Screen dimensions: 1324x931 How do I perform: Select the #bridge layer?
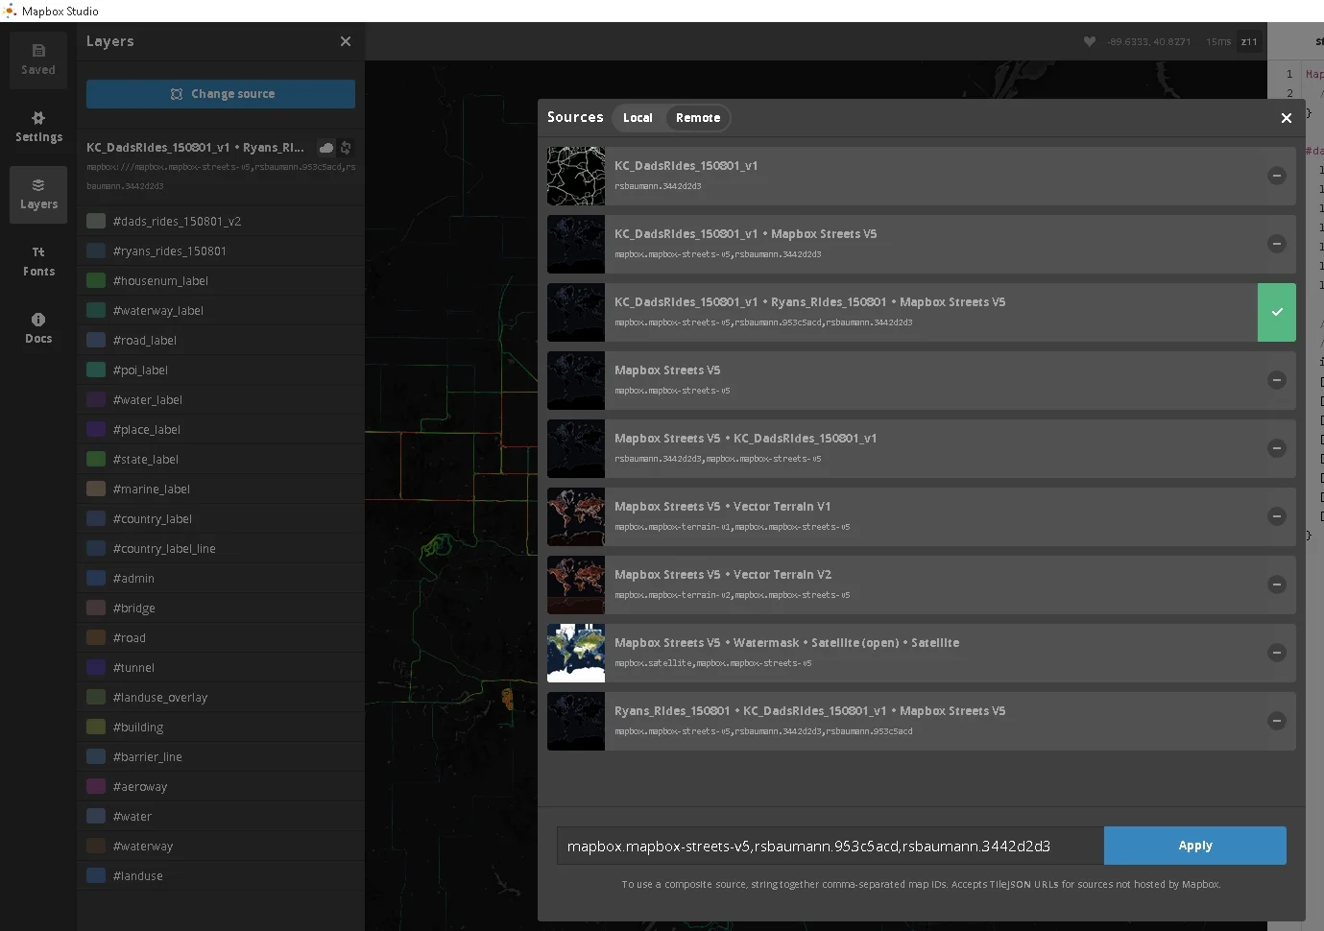pyautogui.click(x=221, y=608)
